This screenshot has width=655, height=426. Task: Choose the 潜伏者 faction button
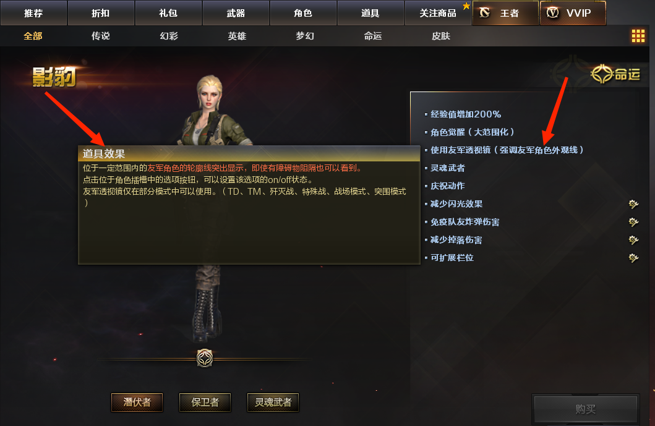coord(137,402)
